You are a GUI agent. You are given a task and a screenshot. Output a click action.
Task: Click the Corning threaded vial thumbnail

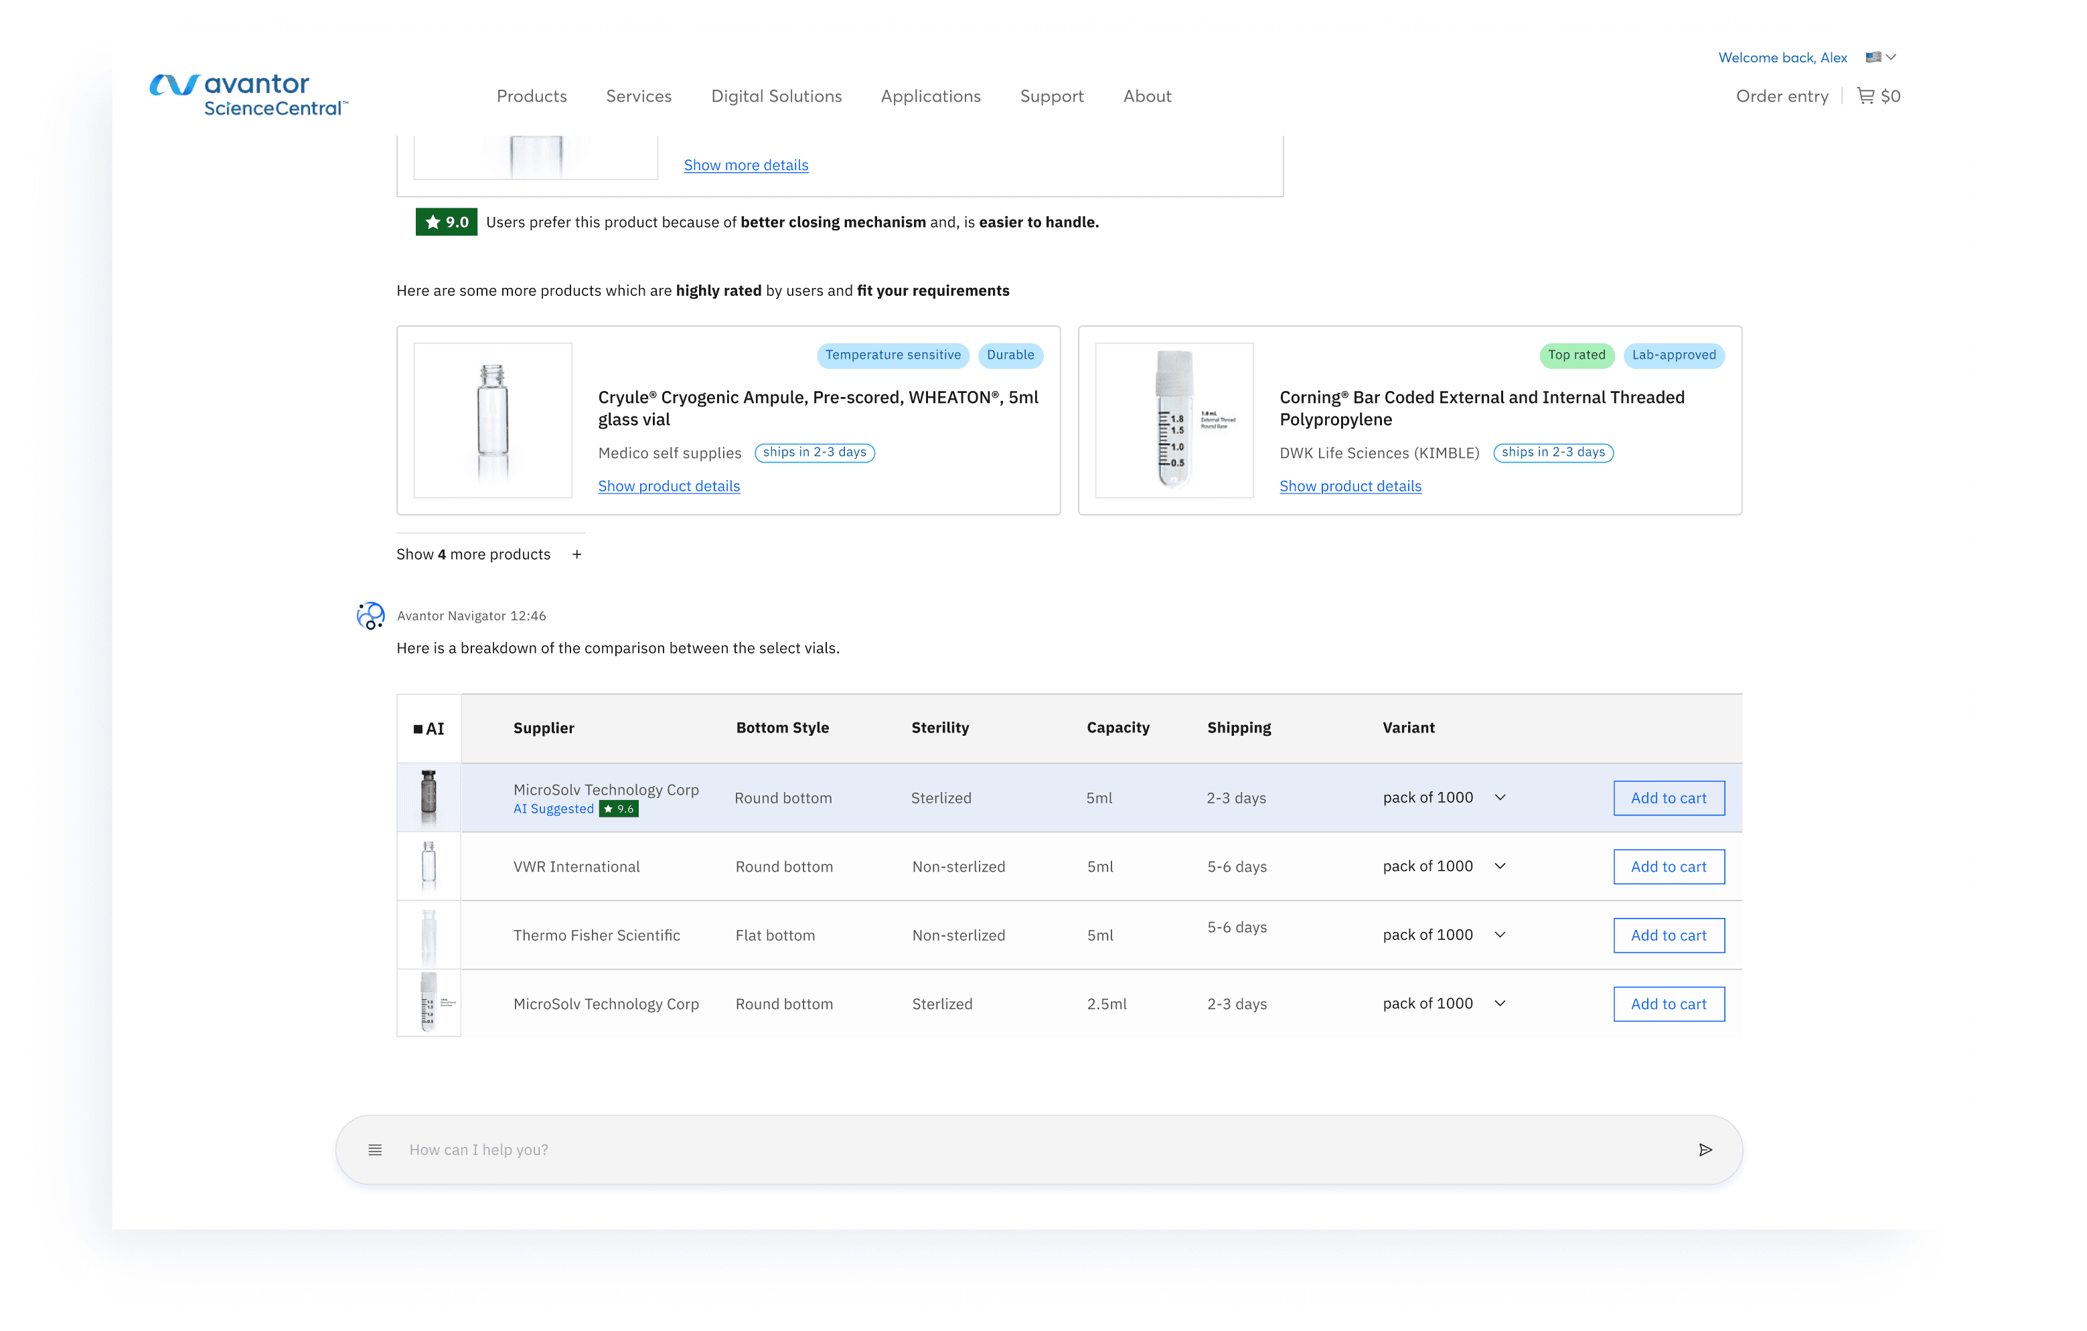pos(1174,420)
